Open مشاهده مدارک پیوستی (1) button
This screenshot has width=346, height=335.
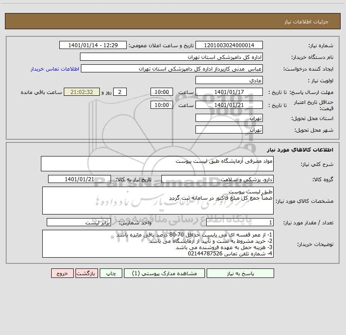click(x=164, y=273)
